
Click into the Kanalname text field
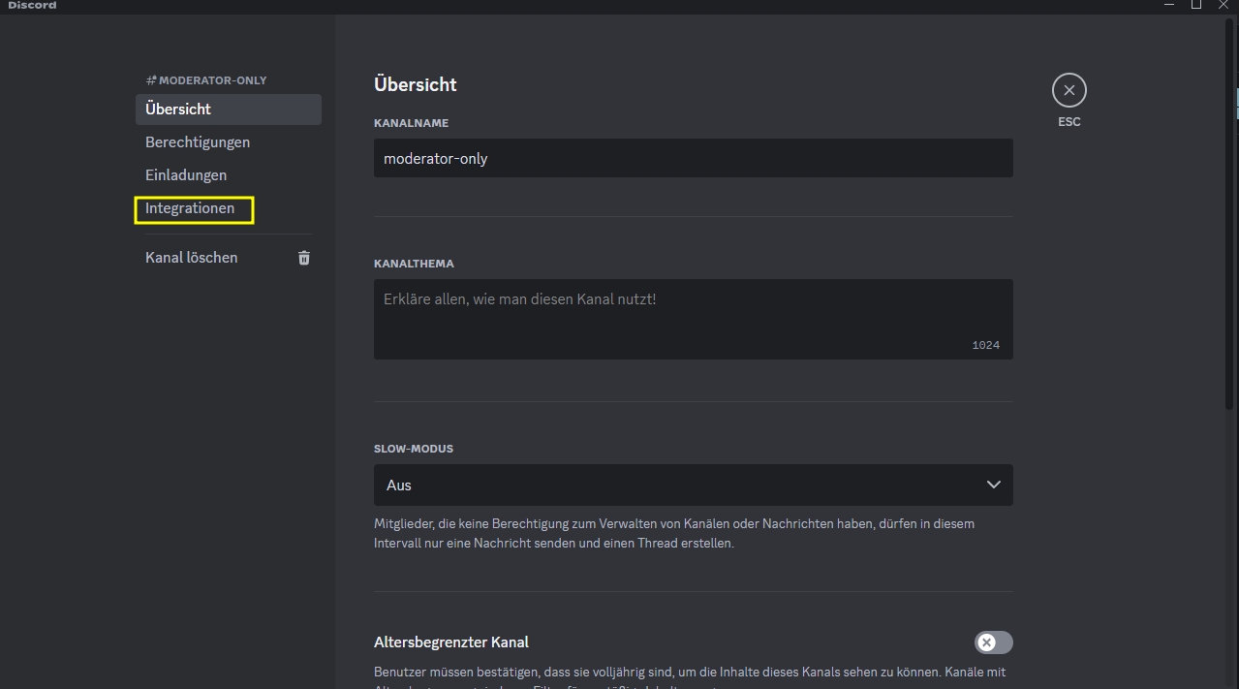pos(693,158)
